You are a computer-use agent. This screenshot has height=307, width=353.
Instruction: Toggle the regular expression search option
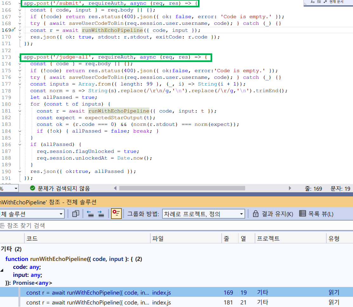(x=325, y=2)
